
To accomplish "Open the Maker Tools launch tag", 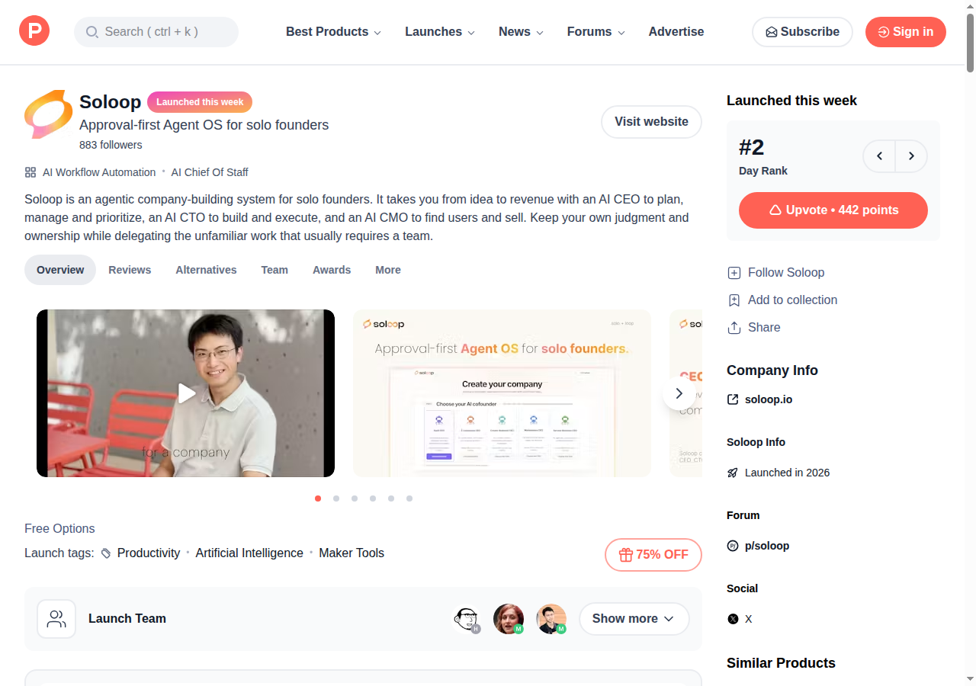I will [352, 553].
